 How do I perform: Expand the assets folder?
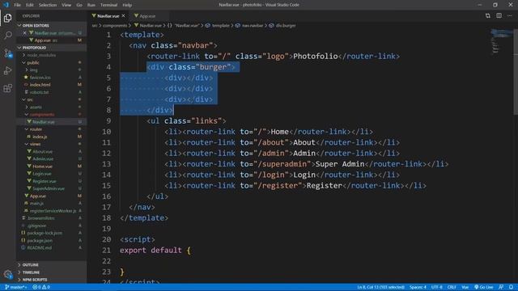tap(36, 107)
